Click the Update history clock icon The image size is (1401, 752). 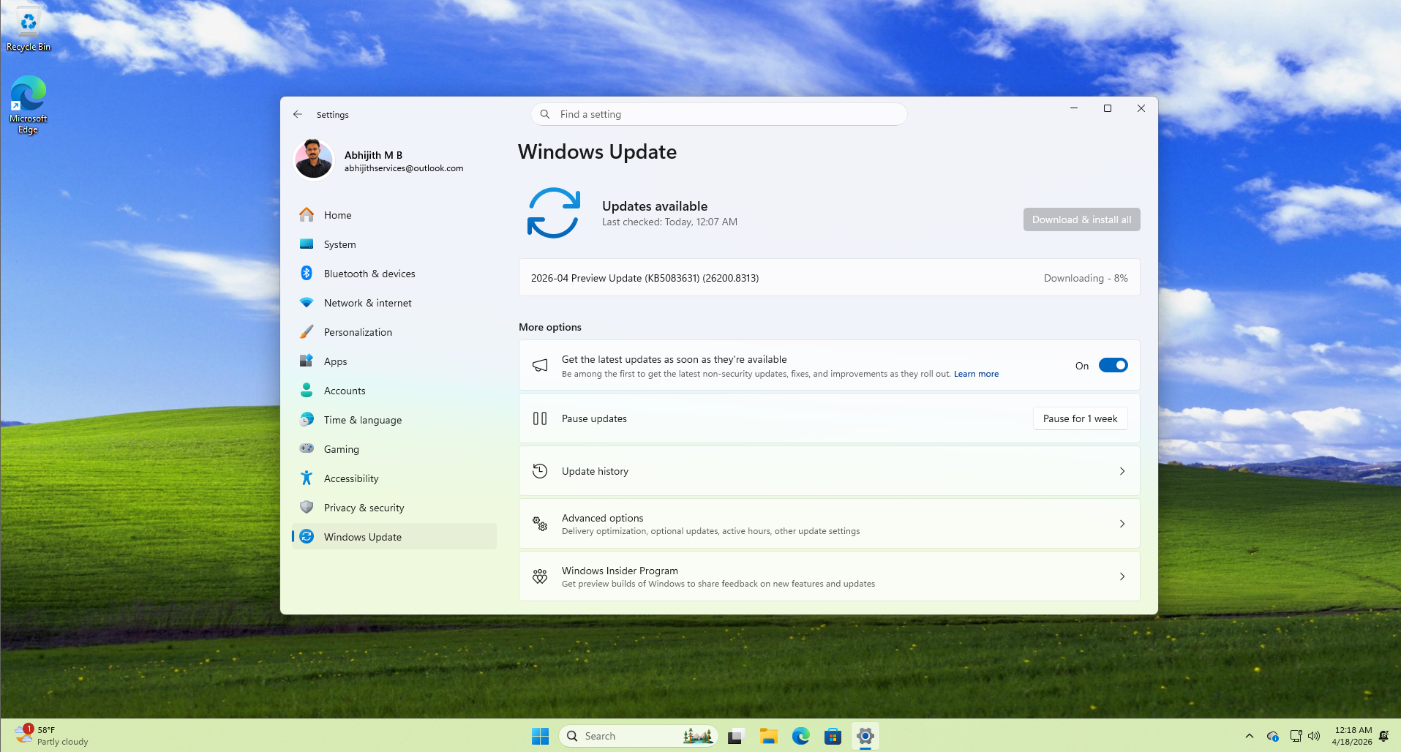click(539, 471)
